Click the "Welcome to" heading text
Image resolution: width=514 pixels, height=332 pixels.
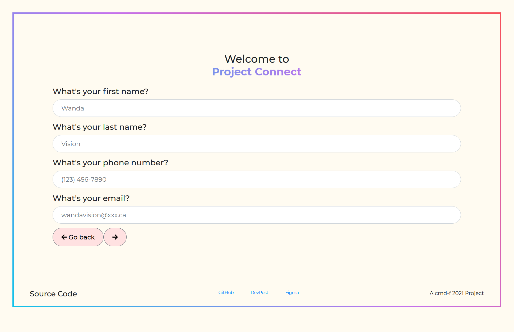(256, 59)
